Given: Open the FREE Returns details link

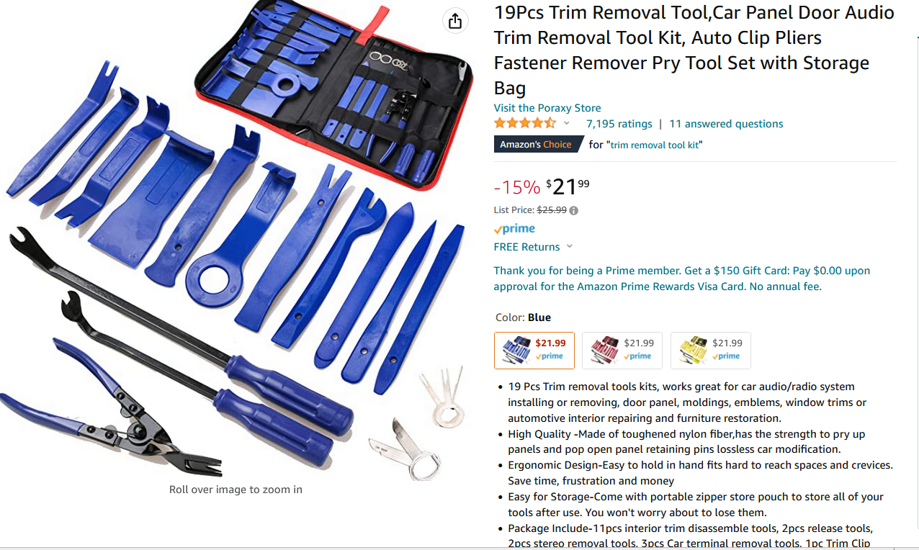Looking at the screenshot, I should pyautogui.click(x=526, y=246).
